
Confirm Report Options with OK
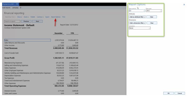168,93
